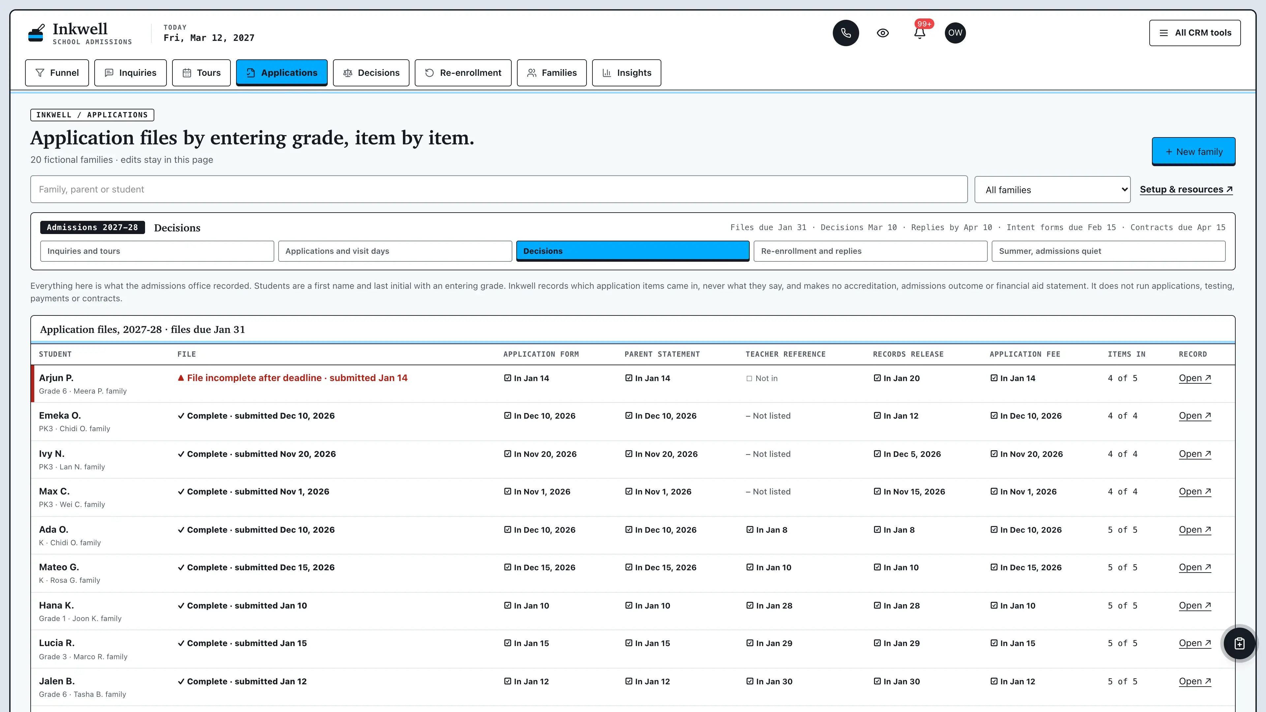Check Arjun P.'s Teacher Reference Not in box
Viewport: 1266px width, 712px height.
(749, 378)
